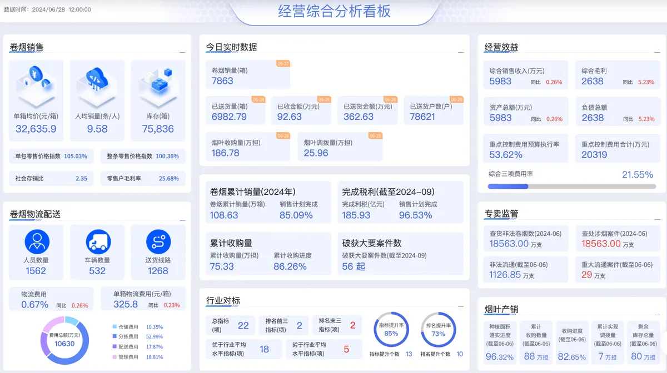Screen dimensions: 667x373
Task: Click the 06-28 tag on 烟叶收购量
Action: (x=283, y=135)
